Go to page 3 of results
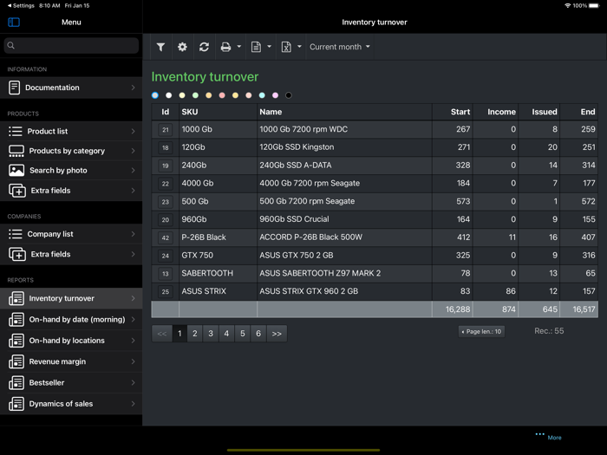Image resolution: width=607 pixels, height=455 pixels. pos(211,334)
